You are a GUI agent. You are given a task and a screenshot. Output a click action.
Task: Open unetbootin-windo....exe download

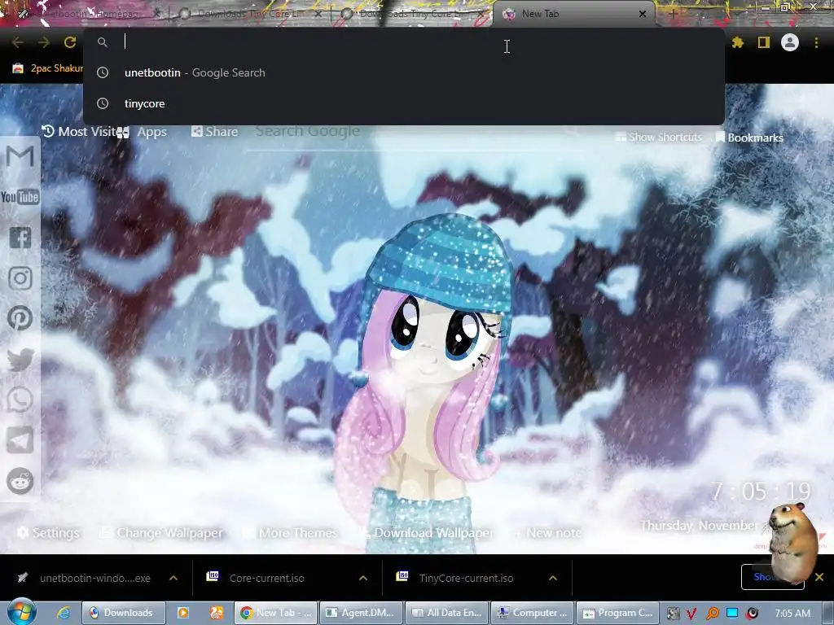[85, 578]
